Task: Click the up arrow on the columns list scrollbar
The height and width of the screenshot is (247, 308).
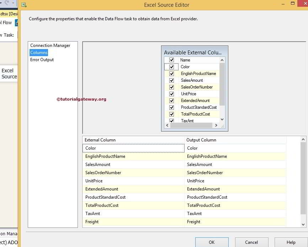Action: pyautogui.click(x=222, y=59)
